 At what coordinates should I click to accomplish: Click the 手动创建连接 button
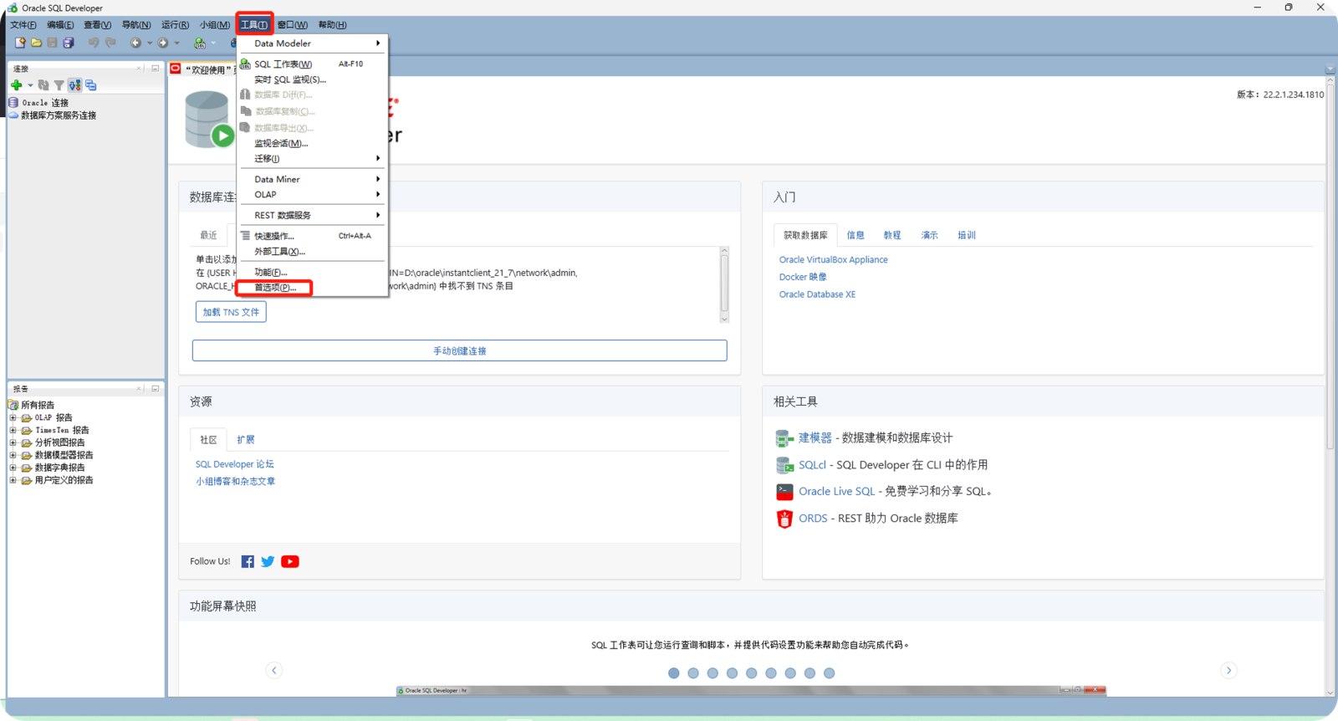(x=459, y=350)
